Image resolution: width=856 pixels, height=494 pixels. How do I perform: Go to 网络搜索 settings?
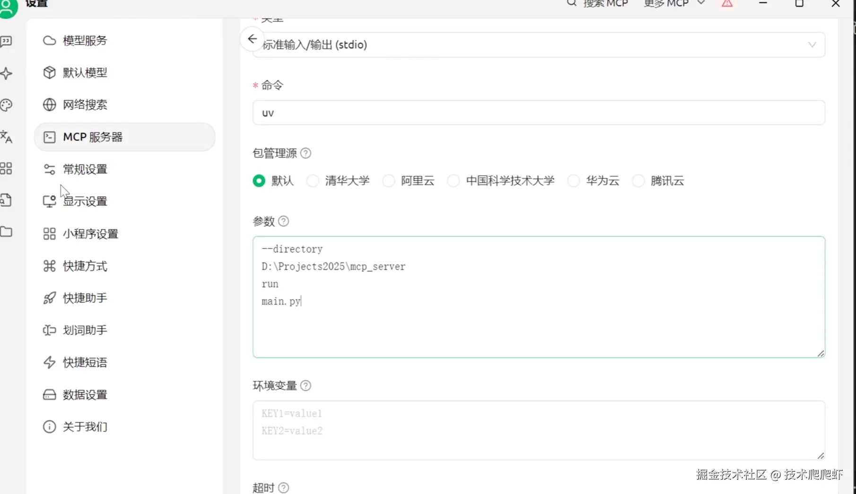pos(85,105)
